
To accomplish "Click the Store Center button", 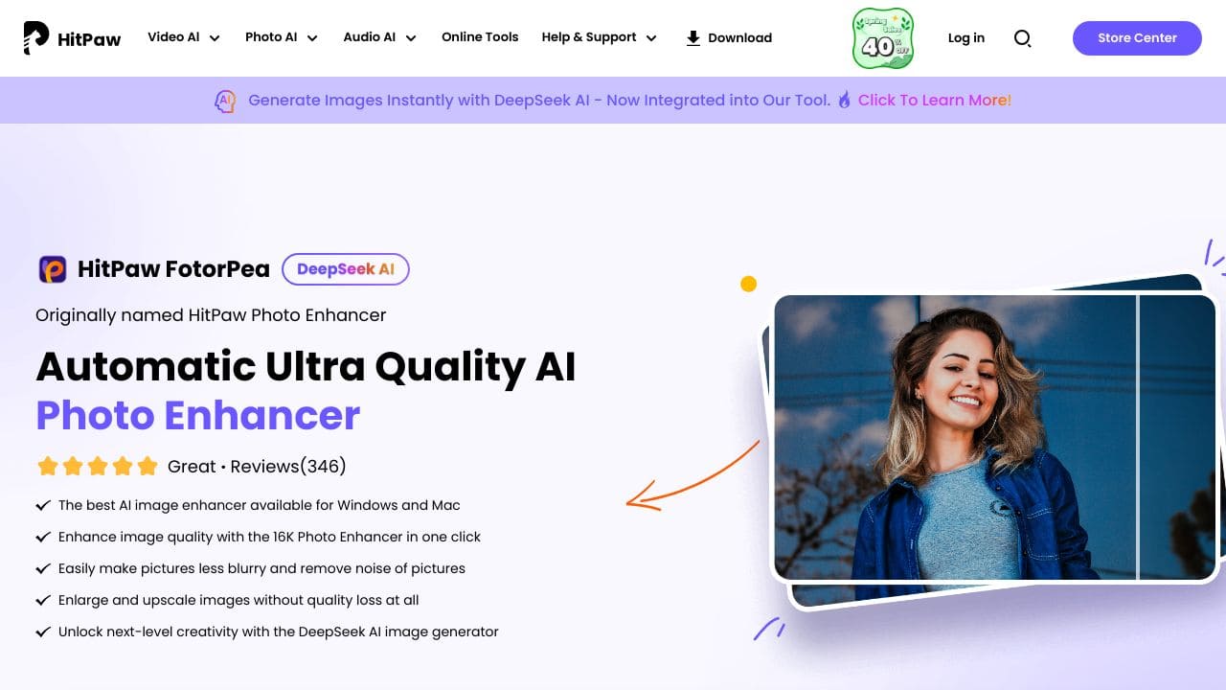I will [1137, 38].
